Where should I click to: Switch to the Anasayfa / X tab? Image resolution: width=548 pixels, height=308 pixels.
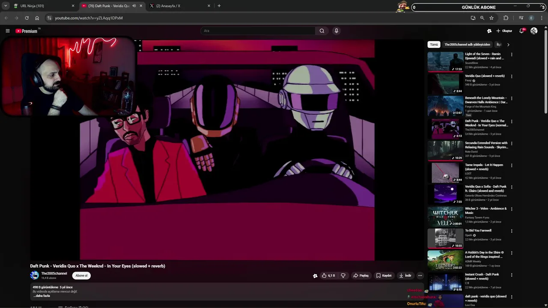[179, 6]
